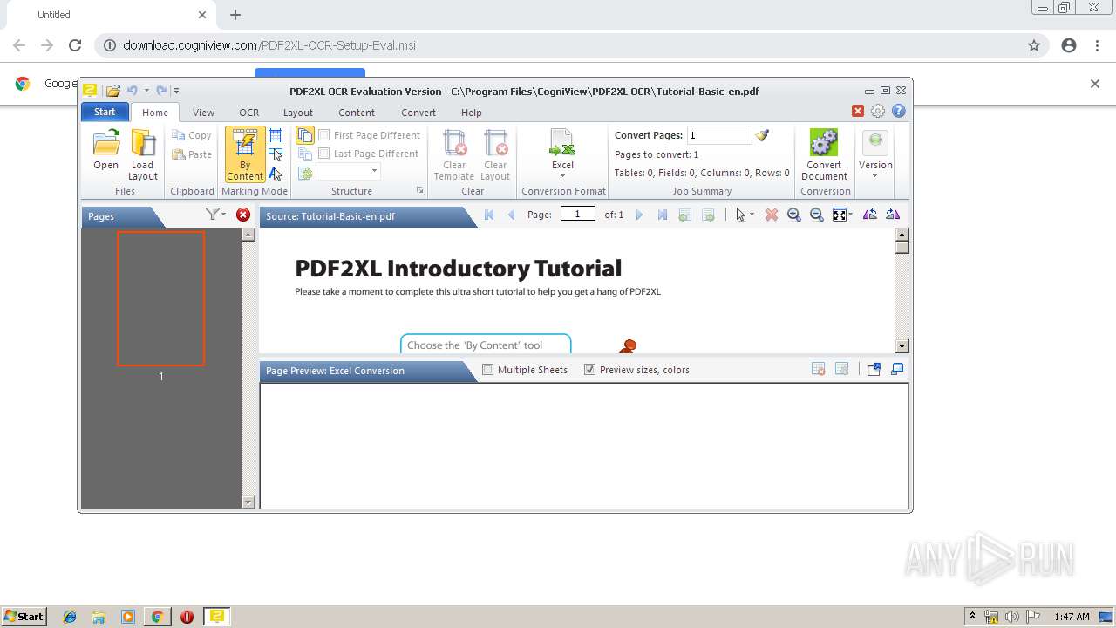The image size is (1116, 628).
Task: Click the Page number box
Action: 577,214
